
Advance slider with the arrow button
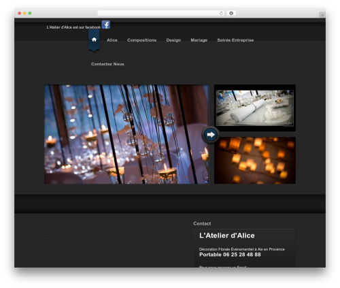(x=211, y=135)
